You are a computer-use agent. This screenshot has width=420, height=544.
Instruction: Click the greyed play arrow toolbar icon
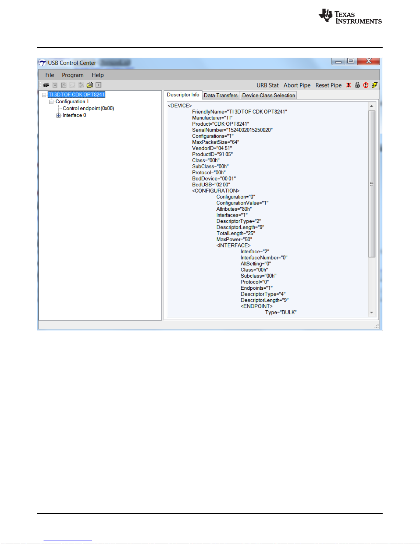click(98, 85)
